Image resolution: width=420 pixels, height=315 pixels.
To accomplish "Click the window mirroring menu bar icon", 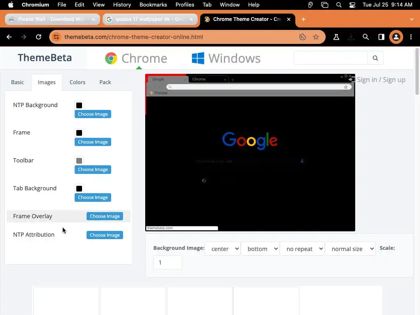I will click(325, 5).
